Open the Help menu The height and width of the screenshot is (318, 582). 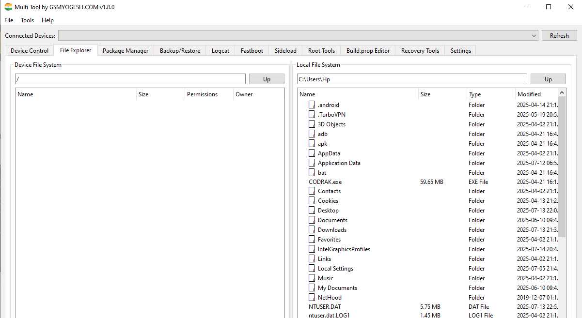[x=47, y=20]
